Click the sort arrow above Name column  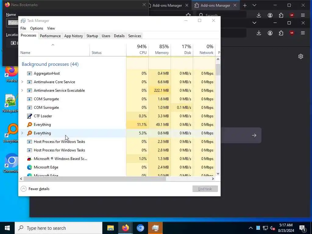[x=53, y=45]
